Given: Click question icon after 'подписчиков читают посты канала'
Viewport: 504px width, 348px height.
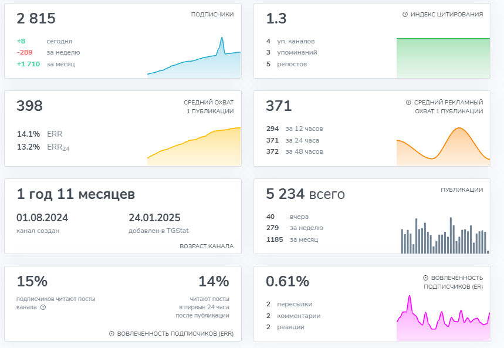Looking at the screenshot, I should click(43, 307).
